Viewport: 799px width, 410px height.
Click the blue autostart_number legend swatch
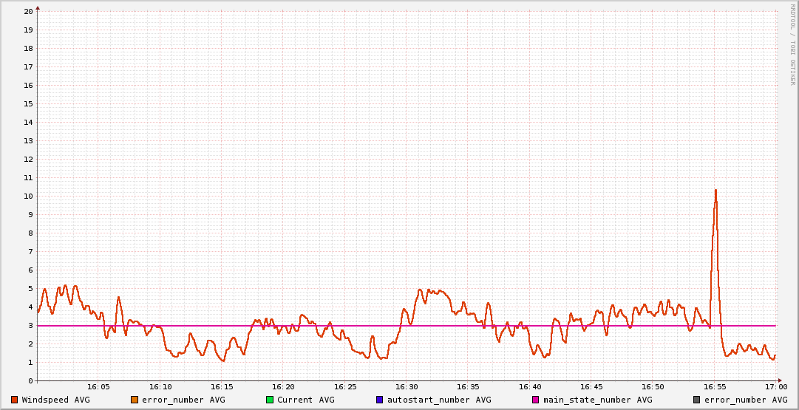380,400
